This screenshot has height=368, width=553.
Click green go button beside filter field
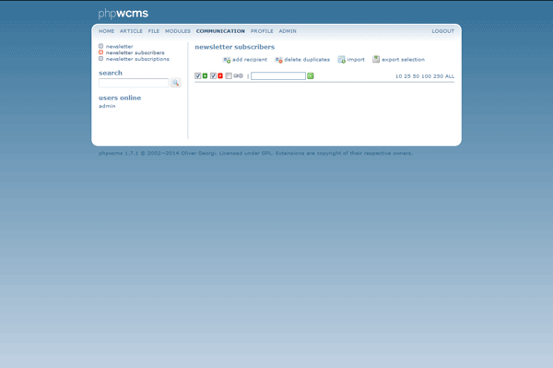point(311,76)
